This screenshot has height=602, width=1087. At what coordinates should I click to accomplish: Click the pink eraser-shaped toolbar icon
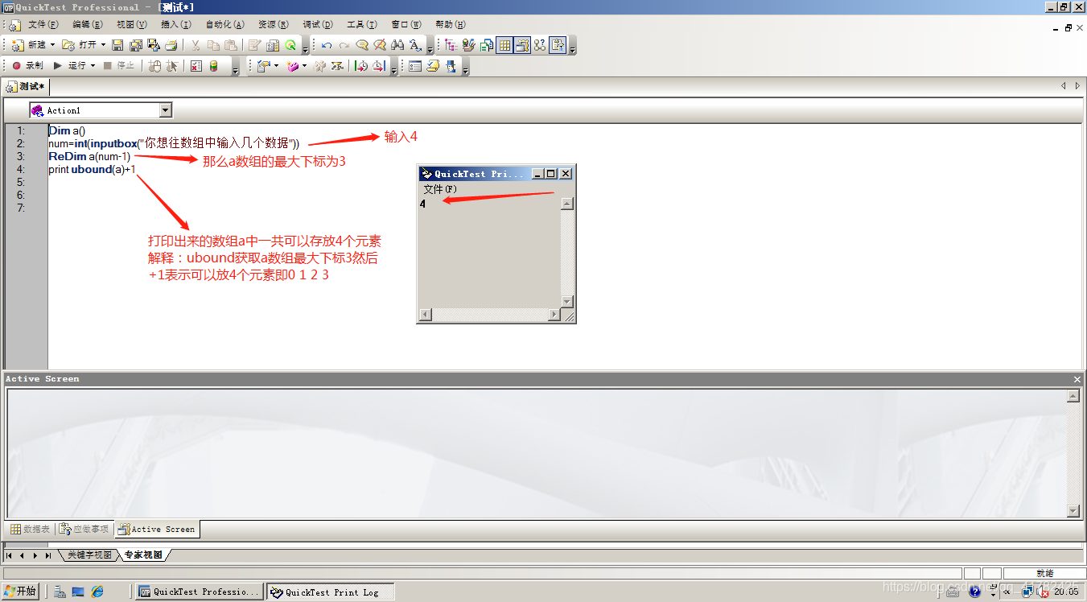click(x=293, y=66)
